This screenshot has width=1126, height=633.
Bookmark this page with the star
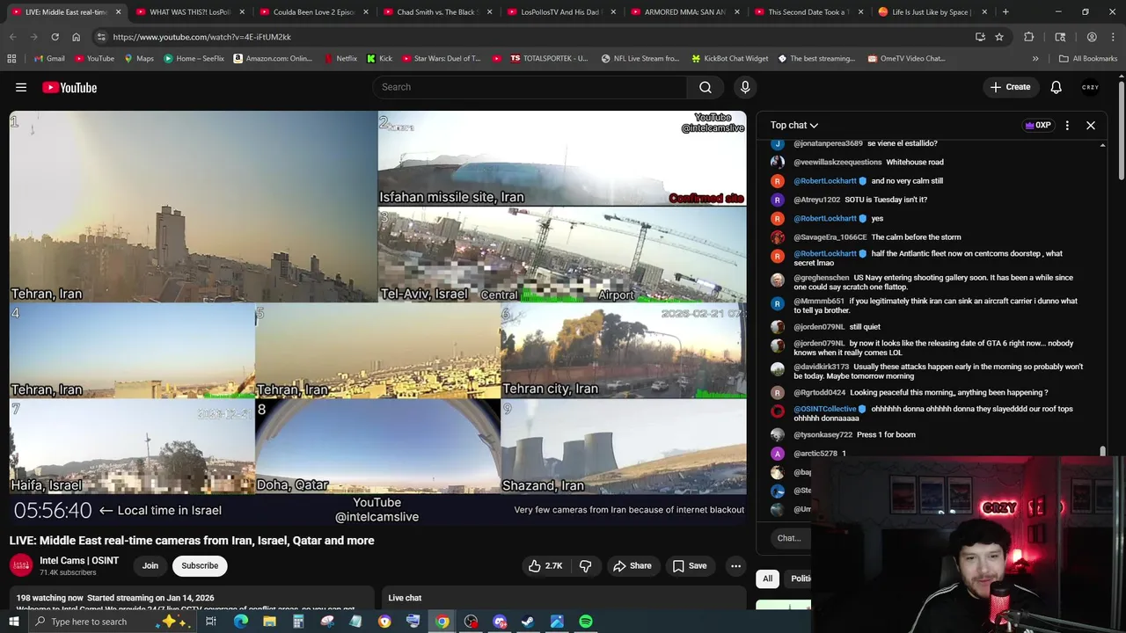pyautogui.click(x=999, y=37)
